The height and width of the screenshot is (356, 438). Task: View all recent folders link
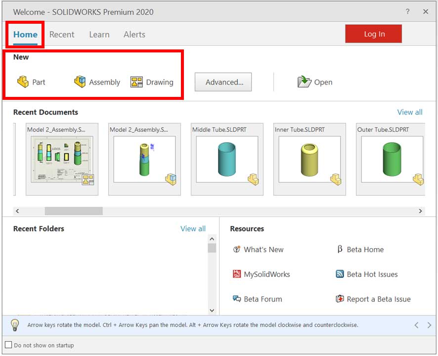[x=193, y=228]
